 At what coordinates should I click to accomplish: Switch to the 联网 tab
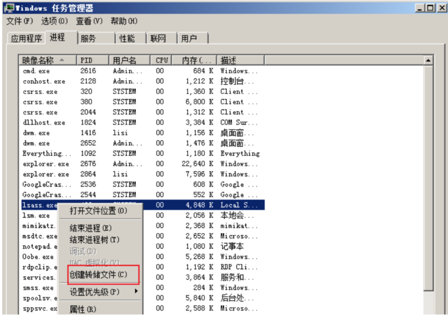click(158, 38)
